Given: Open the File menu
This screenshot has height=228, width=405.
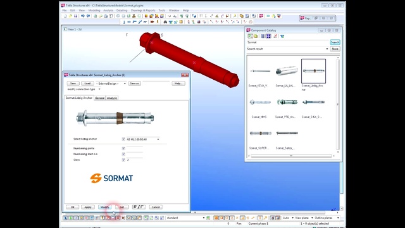Looking at the screenshot, I should tap(65, 10).
